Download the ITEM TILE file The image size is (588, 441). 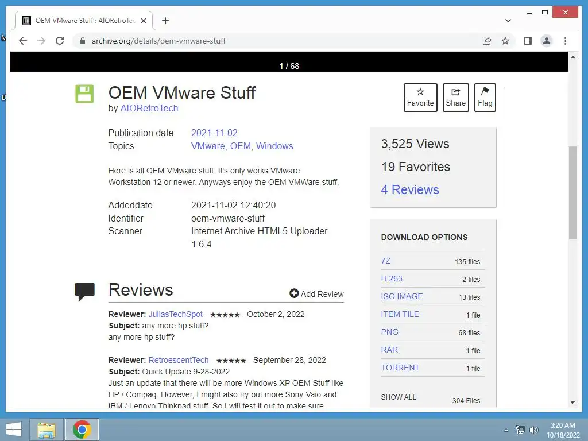click(400, 314)
